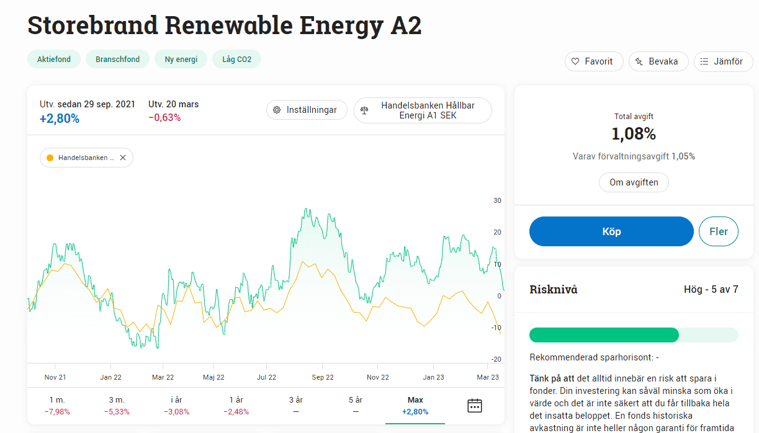Screen dimensions: 759x433
Task: Click the orange Handelsbanken legend dot
Action: 50,158
